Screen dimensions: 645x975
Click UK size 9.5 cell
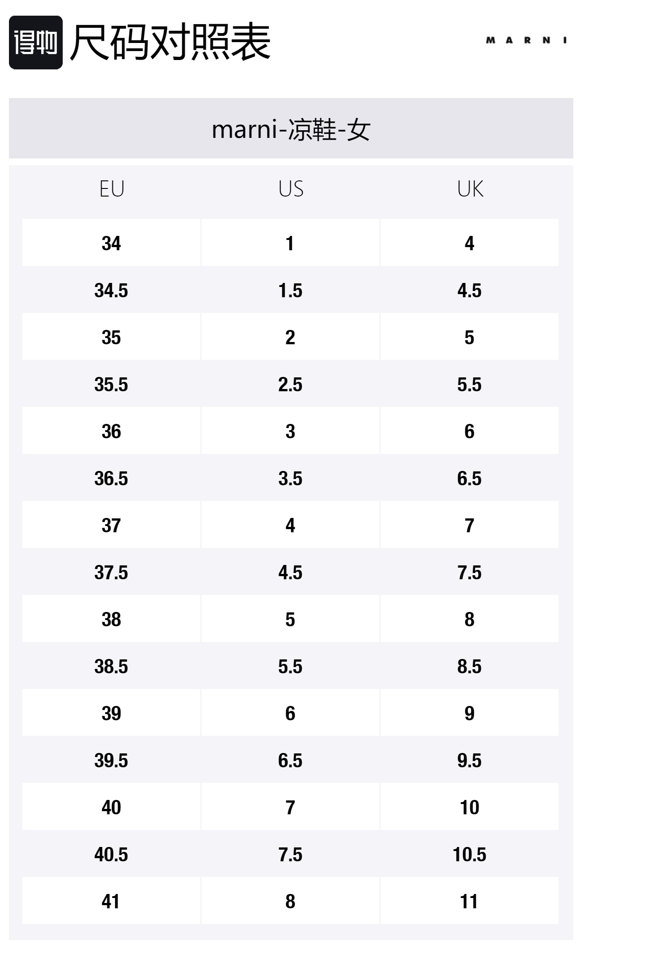point(469,761)
